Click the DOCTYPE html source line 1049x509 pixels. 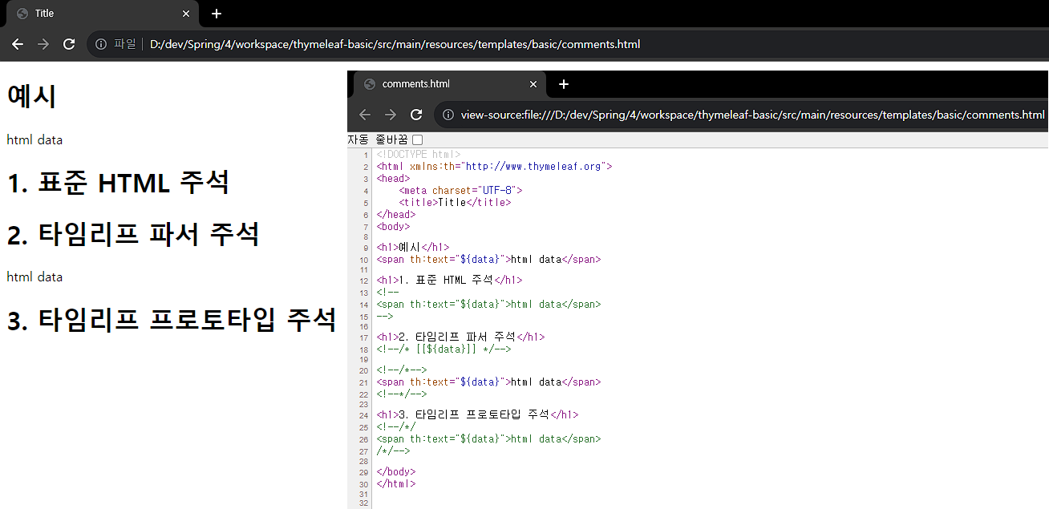pos(419,154)
